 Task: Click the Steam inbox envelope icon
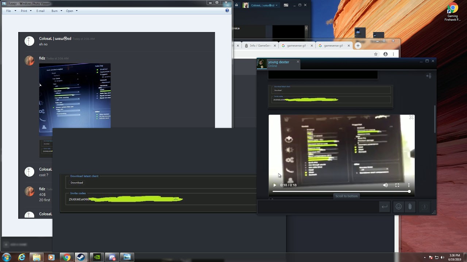tap(236, 5)
